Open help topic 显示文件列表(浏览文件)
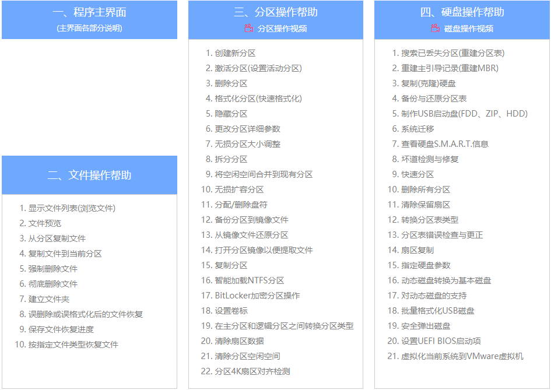 point(72,208)
